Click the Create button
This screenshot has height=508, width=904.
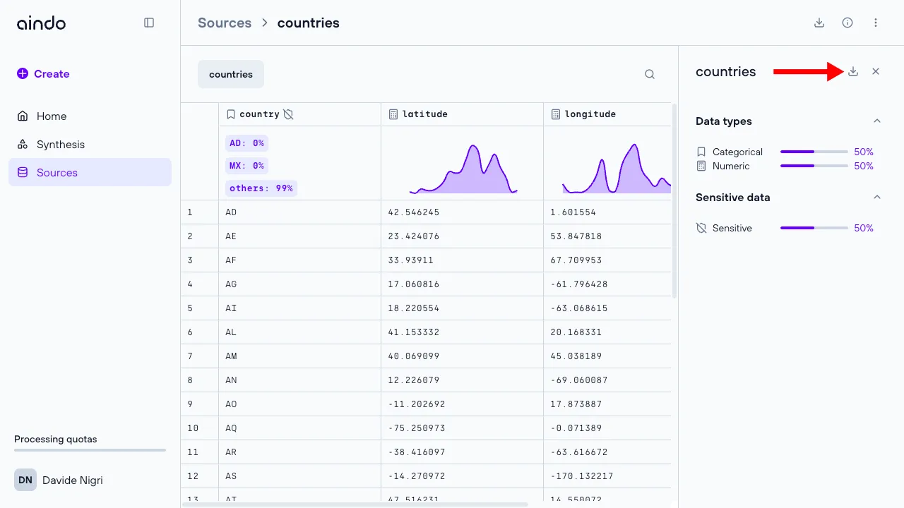click(x=43, y=73)
